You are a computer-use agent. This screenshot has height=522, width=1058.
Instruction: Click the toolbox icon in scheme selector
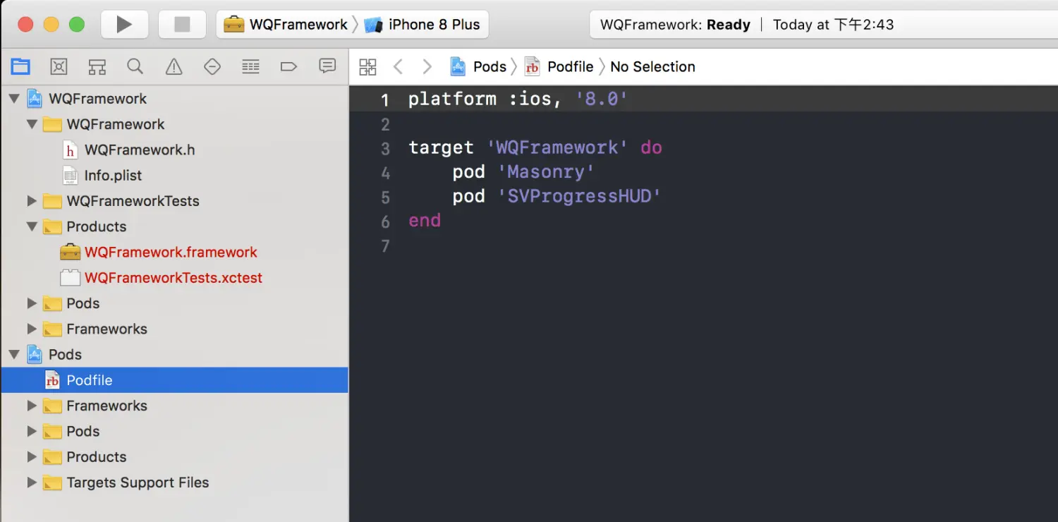[233, 25]
